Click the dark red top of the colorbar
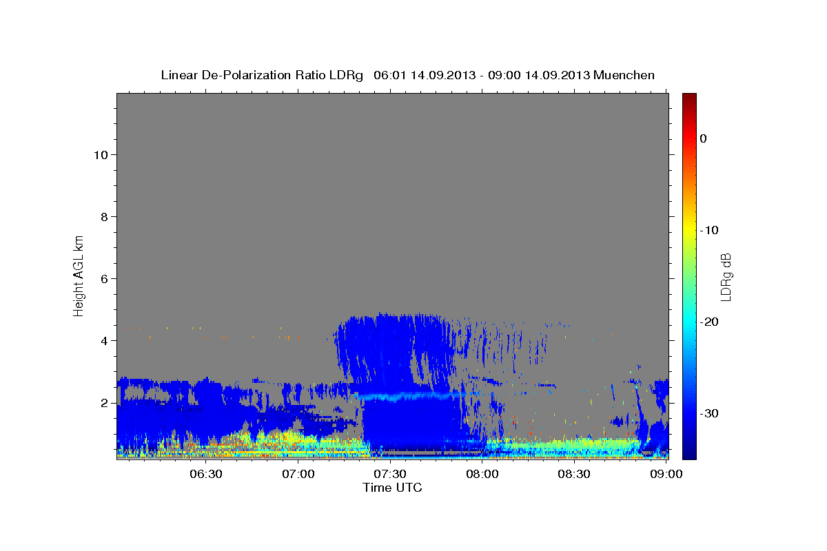 coord(689,100)
